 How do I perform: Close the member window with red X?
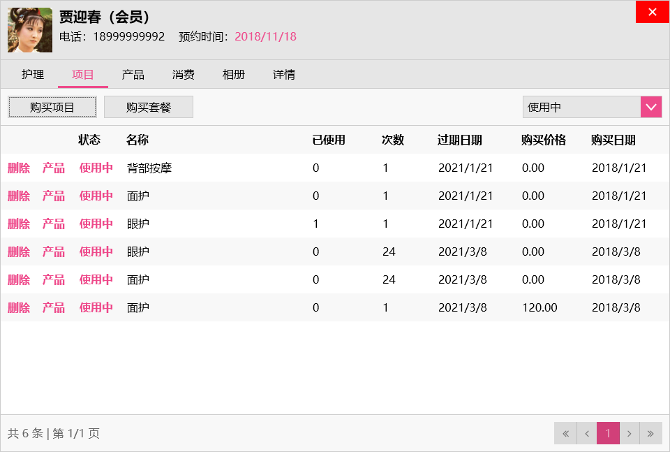coord(653,12)
